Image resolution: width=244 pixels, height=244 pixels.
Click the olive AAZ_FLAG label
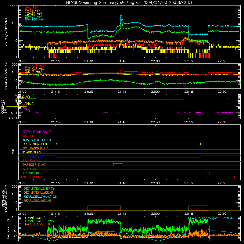tap(30, 169)
